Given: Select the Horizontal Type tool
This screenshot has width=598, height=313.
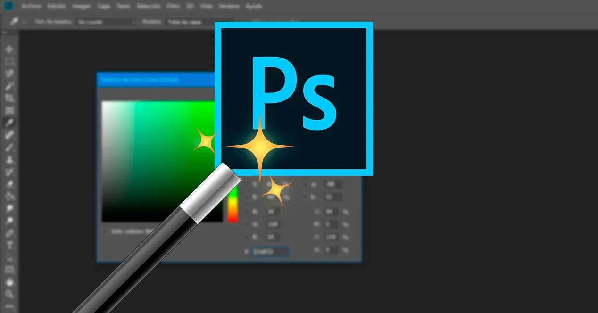Looking at the screenshot, I should tap(9, 245).
